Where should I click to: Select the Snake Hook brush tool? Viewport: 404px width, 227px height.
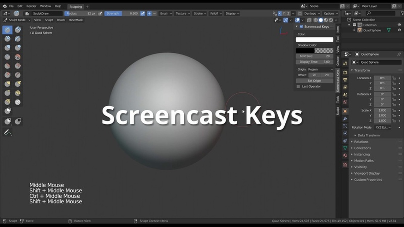point(18,84)
